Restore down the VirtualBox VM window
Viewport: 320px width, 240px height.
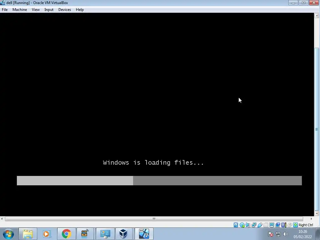[x=303, y=2]
